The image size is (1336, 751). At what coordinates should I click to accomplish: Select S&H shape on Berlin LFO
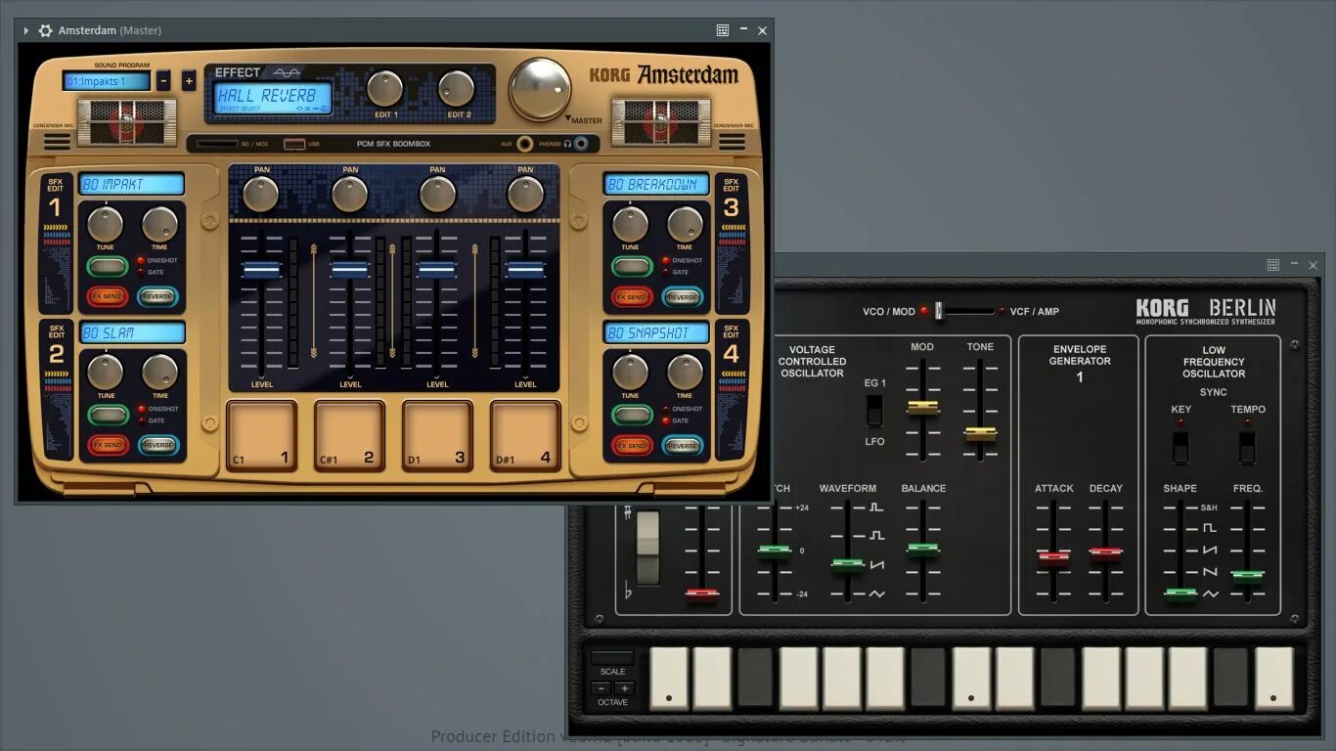click(x=1210, y=508)
